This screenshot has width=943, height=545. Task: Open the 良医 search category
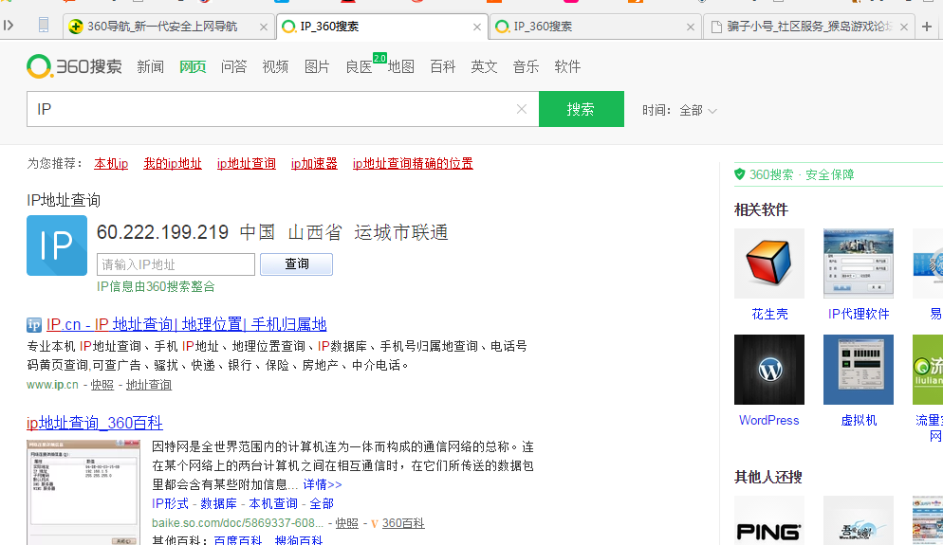coord(359,66)
